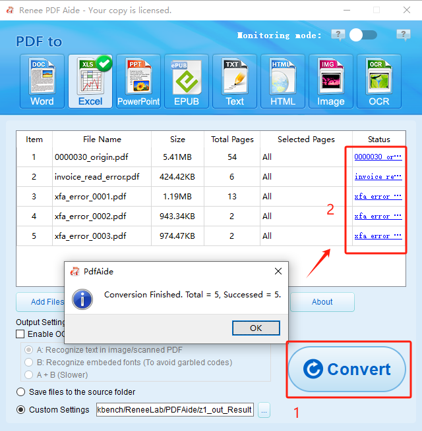Viewport: 422px width, 431px height.
Task: Open the 0000030_origin output file link
Action: tap(378, 157)
